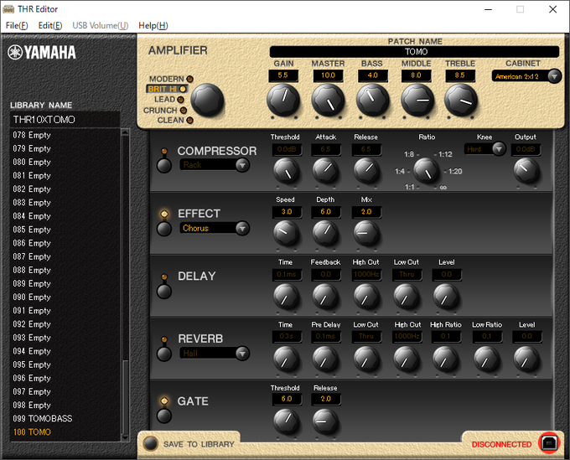Select the 099 TOMOBASS patch
The height and width of the screenshot is (460, 570).
(x=65, y=419)
